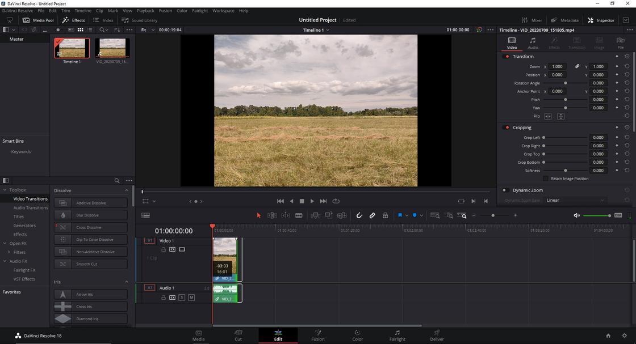Collapse the Dissolve transitions group
The image size is (636, 344).
(x=126, y=190)
